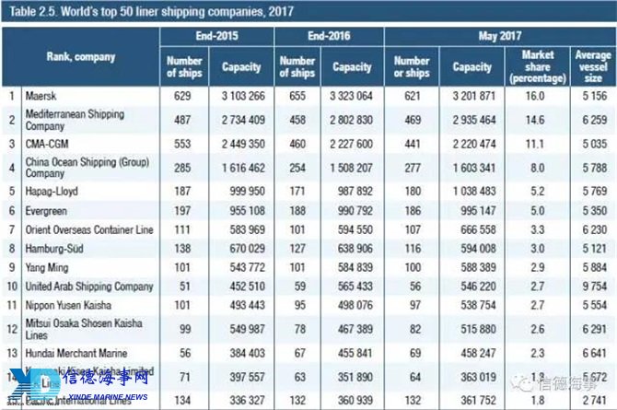The width and height of the screenshot is (617, 410).
Task: Select Hundai Merchant Marine capacity '458 247'
Action: [x=478, y=353]
